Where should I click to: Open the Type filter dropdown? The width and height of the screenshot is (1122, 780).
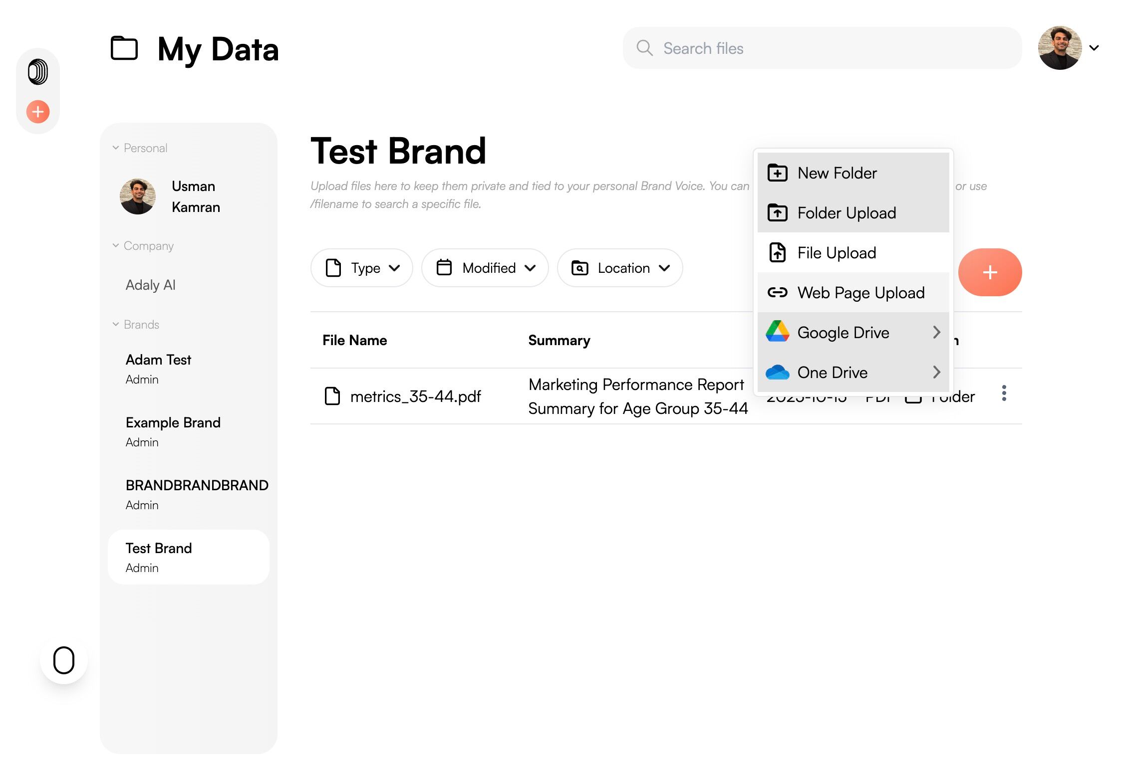point(362,268)
